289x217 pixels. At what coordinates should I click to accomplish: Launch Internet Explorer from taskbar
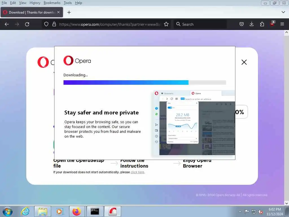[x=25, y=211]
